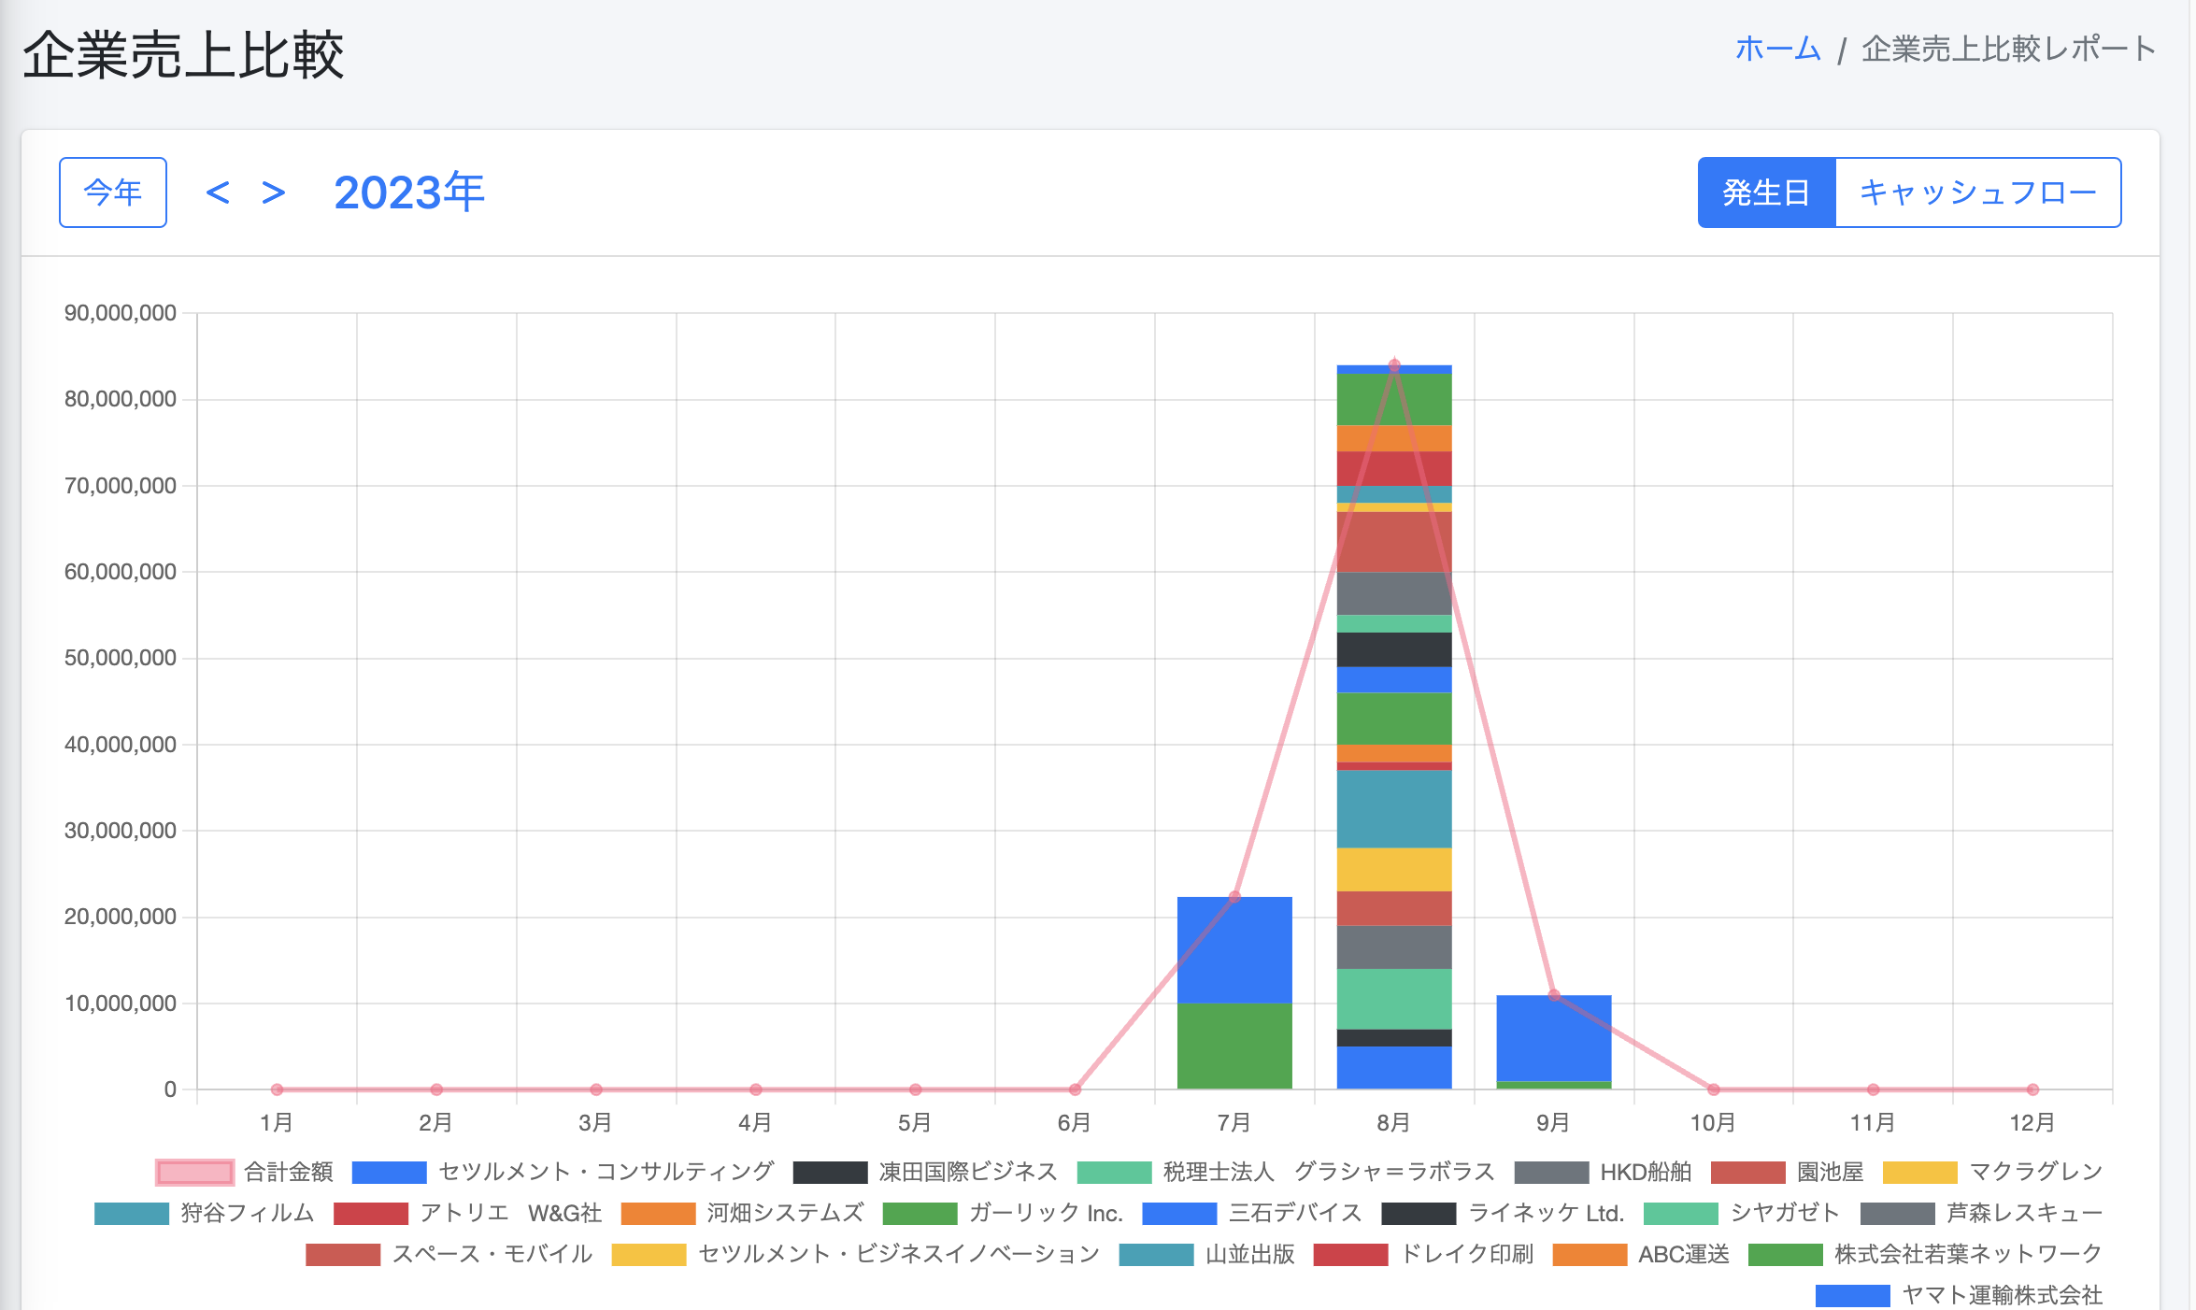Viewport: 2196px width, 1310px height.
Task: Open the ホーム breadcrumb link
Action: 1778,49
